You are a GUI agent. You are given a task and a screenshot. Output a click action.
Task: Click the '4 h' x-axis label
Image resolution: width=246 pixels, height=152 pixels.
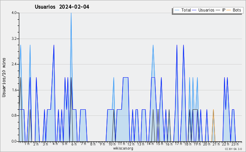[55, 144]
